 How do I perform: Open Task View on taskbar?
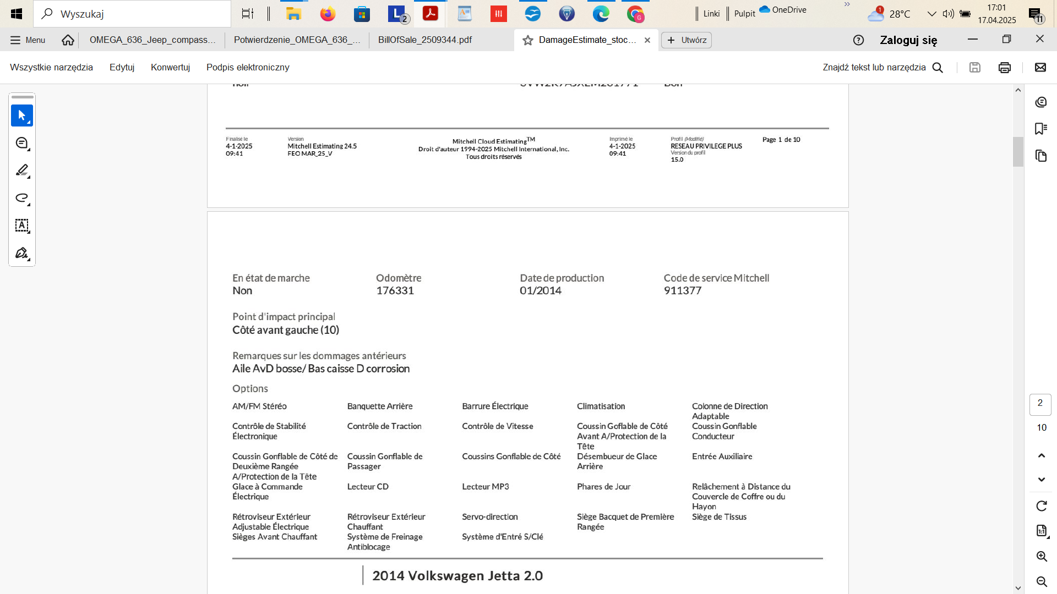click(x=248, y=14)
